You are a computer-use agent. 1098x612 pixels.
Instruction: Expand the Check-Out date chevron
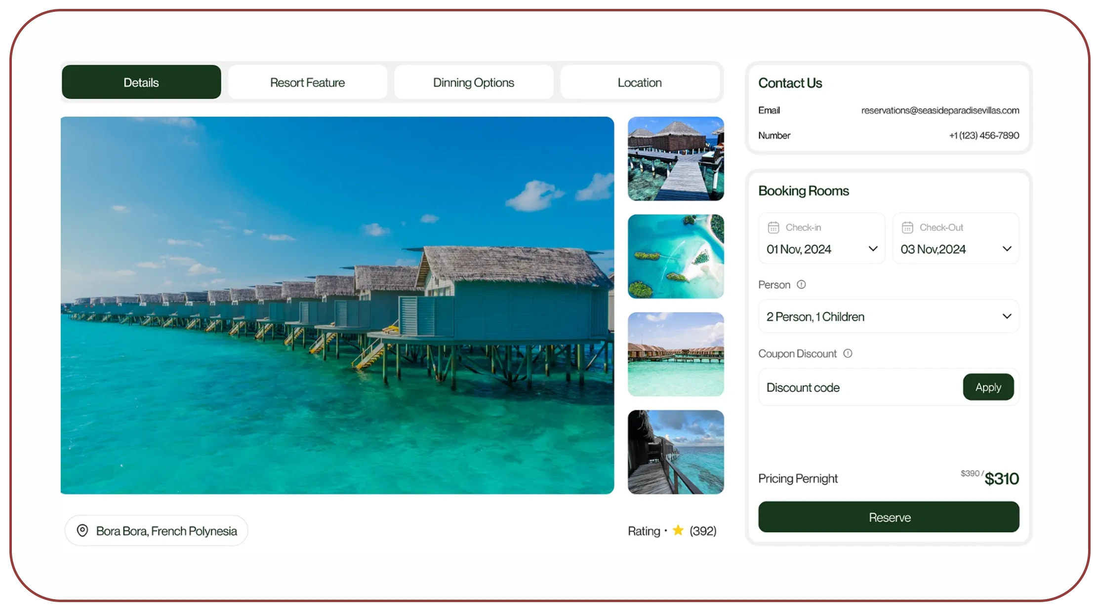[x=1007, y=249]
